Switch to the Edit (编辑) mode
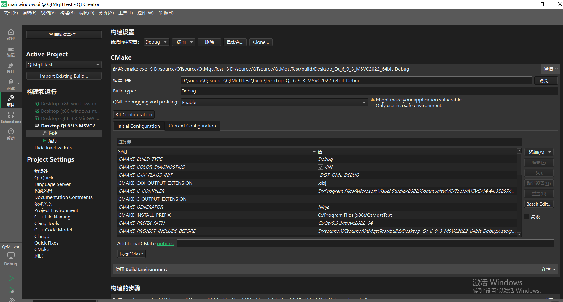Image resolution: width=563 pixels, height=302 pixels. click(x=11, y=51)
